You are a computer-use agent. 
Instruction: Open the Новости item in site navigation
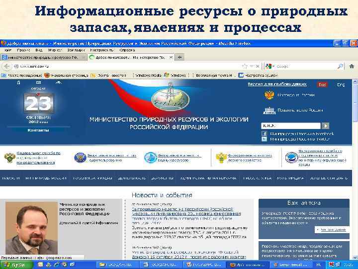coord(11,178)
